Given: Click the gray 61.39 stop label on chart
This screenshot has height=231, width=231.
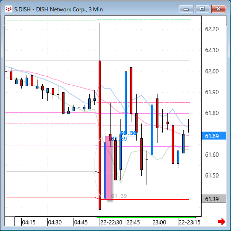Looking at the screenshot, I should (x=119, y=196).
